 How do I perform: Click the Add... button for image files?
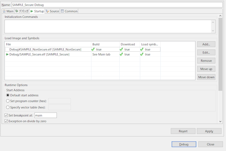(206, 44)
